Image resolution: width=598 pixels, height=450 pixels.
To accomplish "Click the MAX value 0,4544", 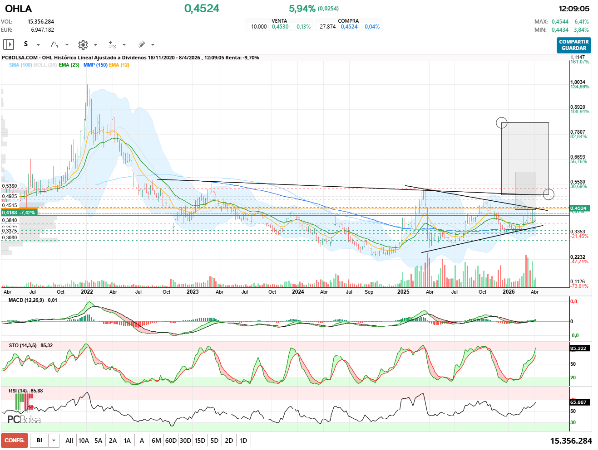I will [560, 22].
